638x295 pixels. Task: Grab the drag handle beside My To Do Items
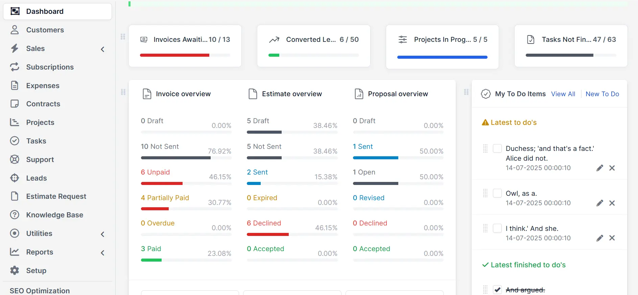pos(466,92)
